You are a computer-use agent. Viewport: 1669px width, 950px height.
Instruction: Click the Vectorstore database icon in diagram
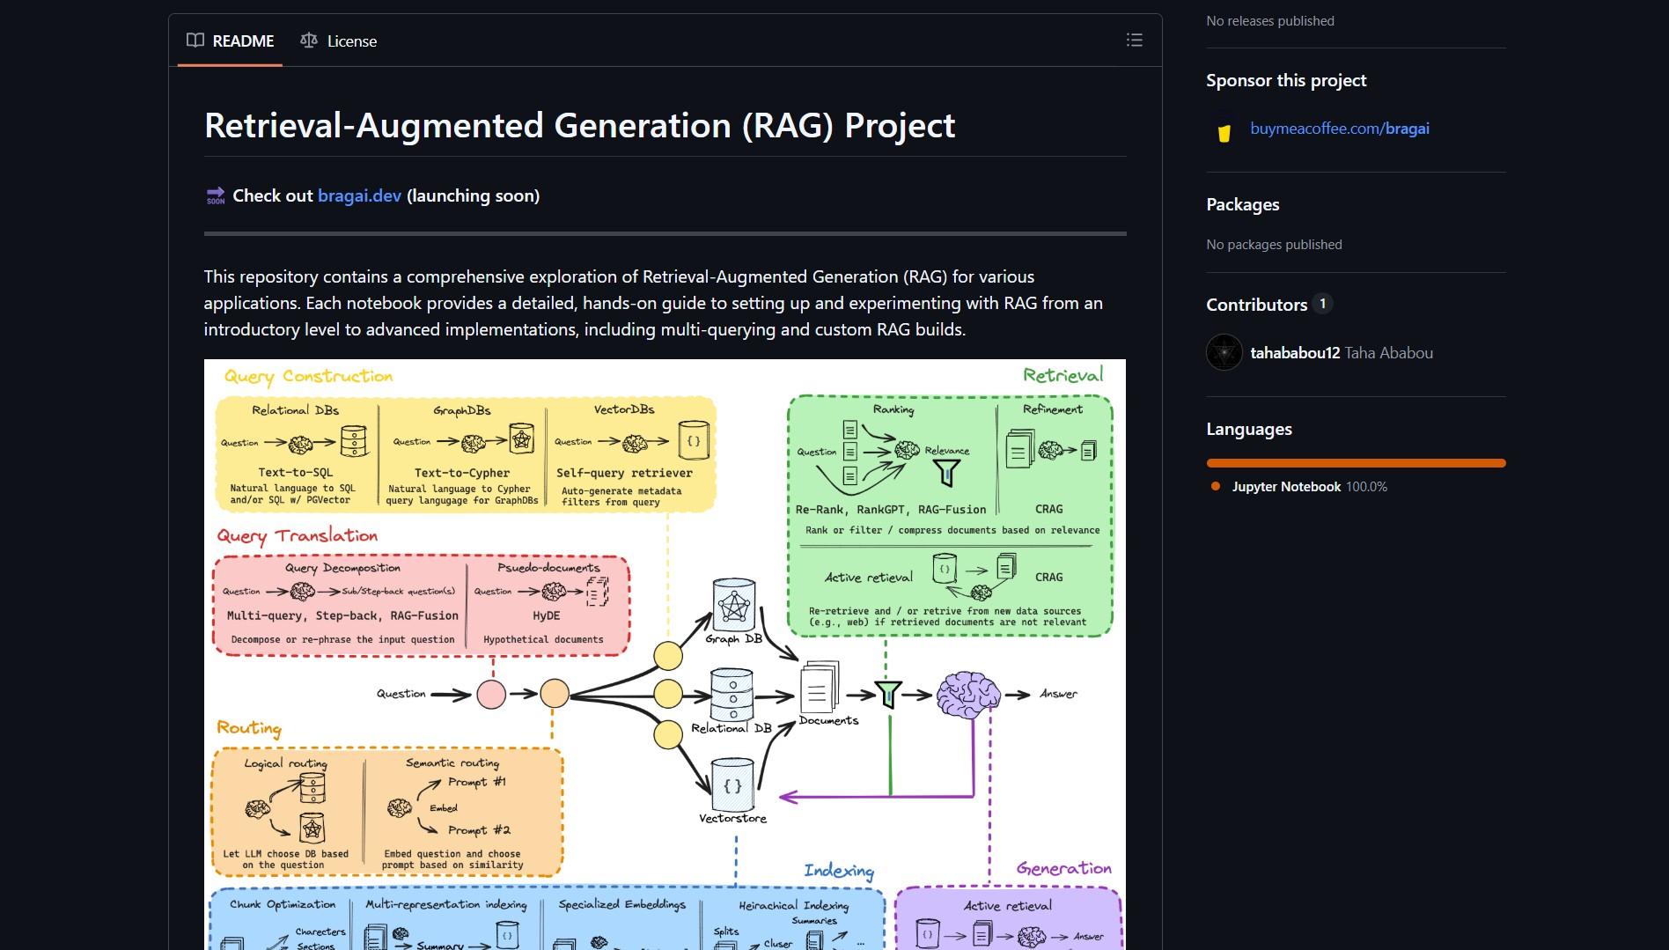[732, 785]
